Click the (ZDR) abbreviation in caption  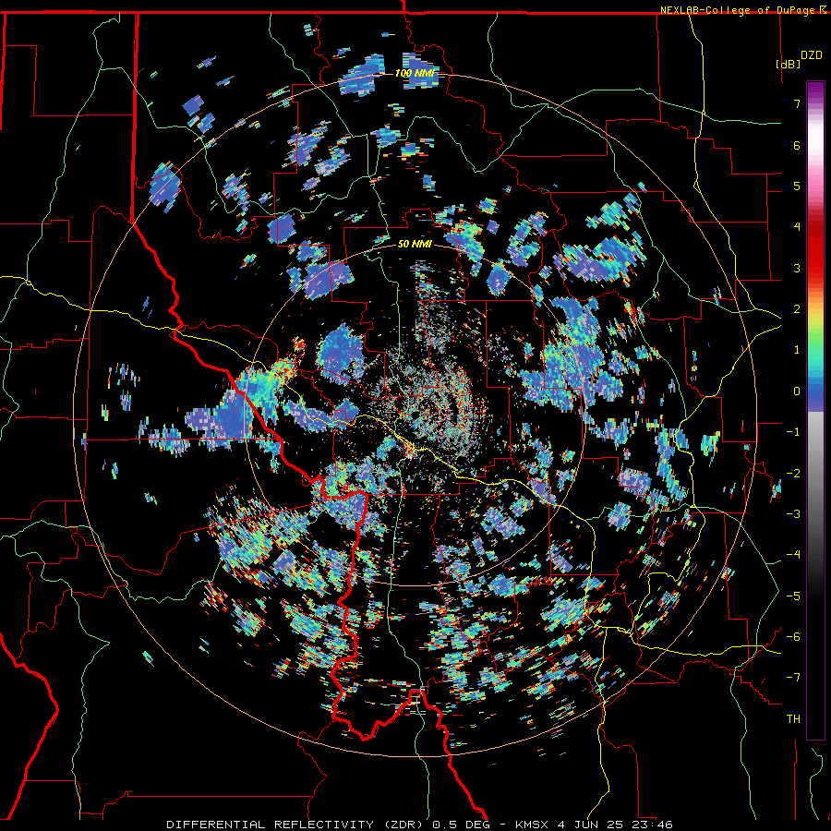[x=403, y=825]
